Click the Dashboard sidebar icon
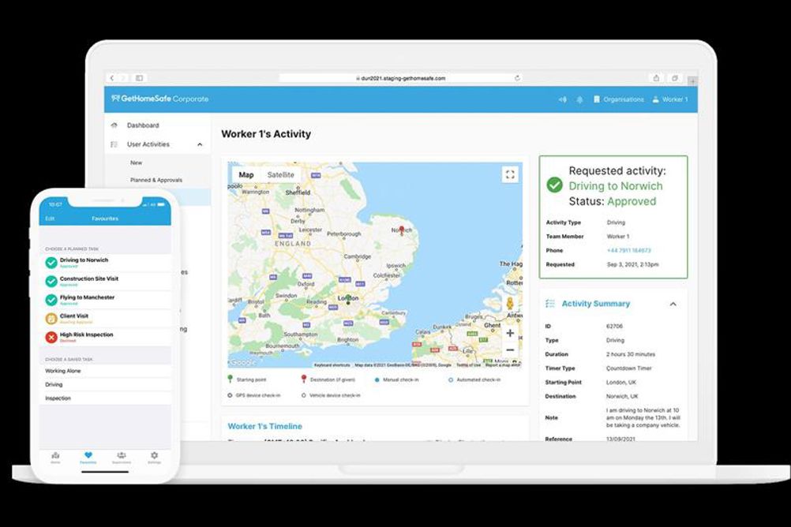The image size is (791, 527). click(x=114, y=125)
